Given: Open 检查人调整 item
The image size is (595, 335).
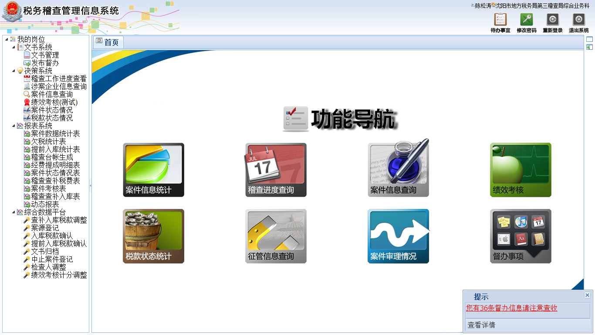Looking at the screenshot, I should pyautogui.click(x=48, y=267).
